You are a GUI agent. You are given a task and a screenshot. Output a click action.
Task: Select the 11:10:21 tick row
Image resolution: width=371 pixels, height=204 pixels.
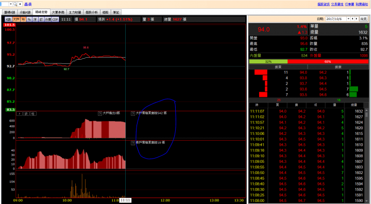[x=307, y=128]
